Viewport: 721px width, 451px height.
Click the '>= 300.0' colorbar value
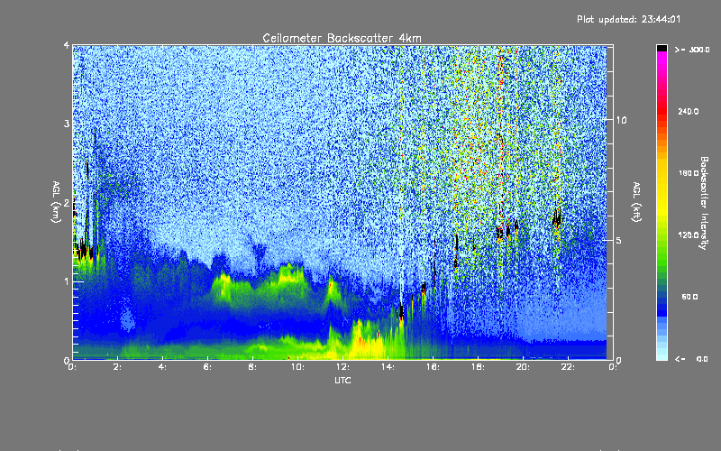[692, 50]
